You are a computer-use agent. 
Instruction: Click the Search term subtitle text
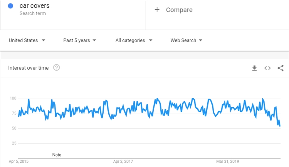[32, 13]
